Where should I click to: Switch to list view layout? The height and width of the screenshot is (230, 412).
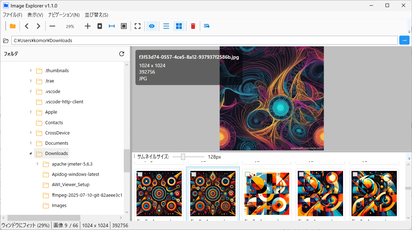click(166, 26)
